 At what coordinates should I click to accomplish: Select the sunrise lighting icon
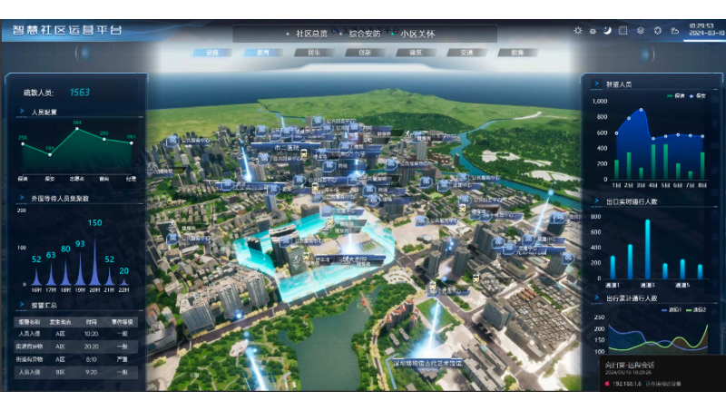point(593,31)
